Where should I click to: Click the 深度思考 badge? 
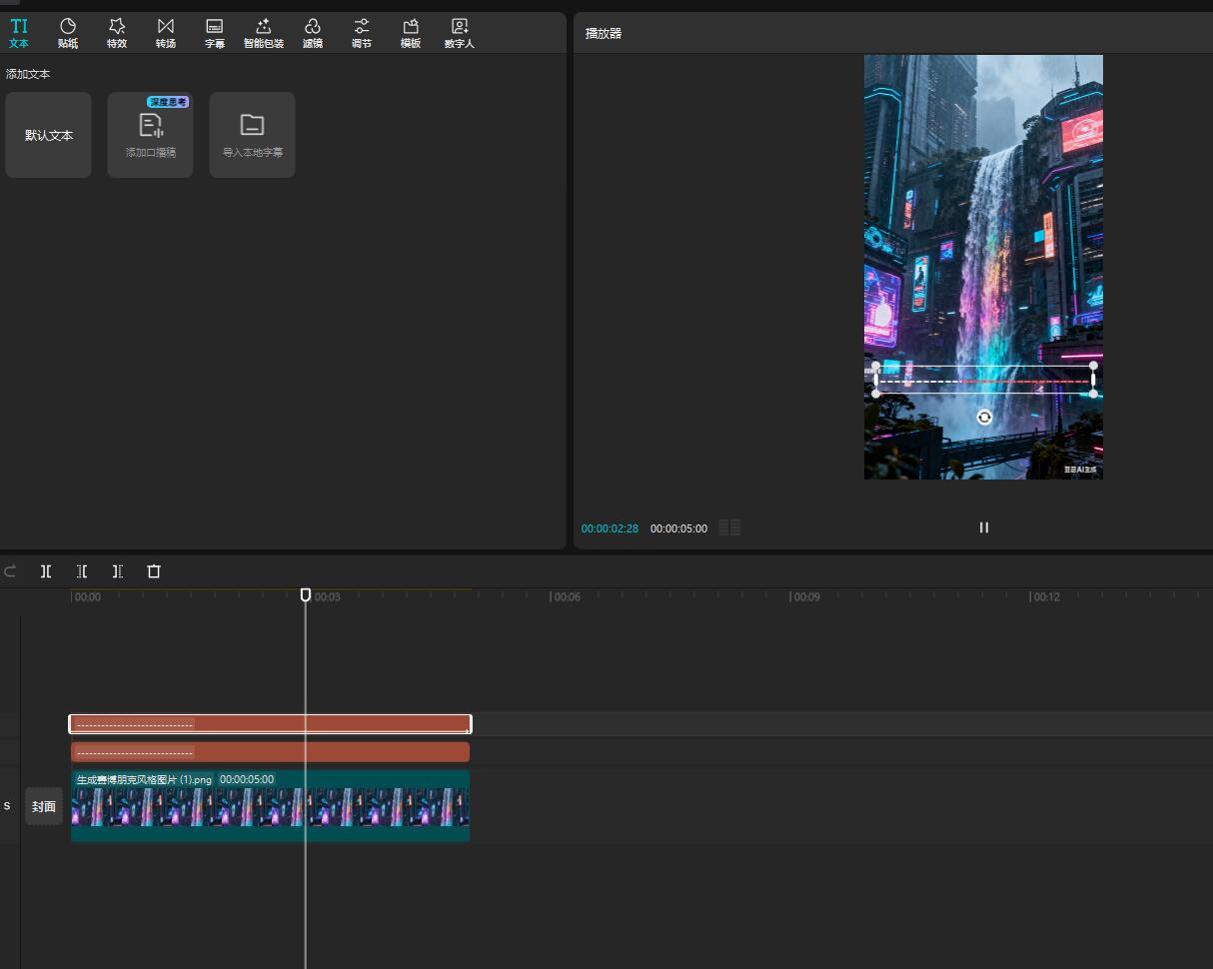(168, 102)
